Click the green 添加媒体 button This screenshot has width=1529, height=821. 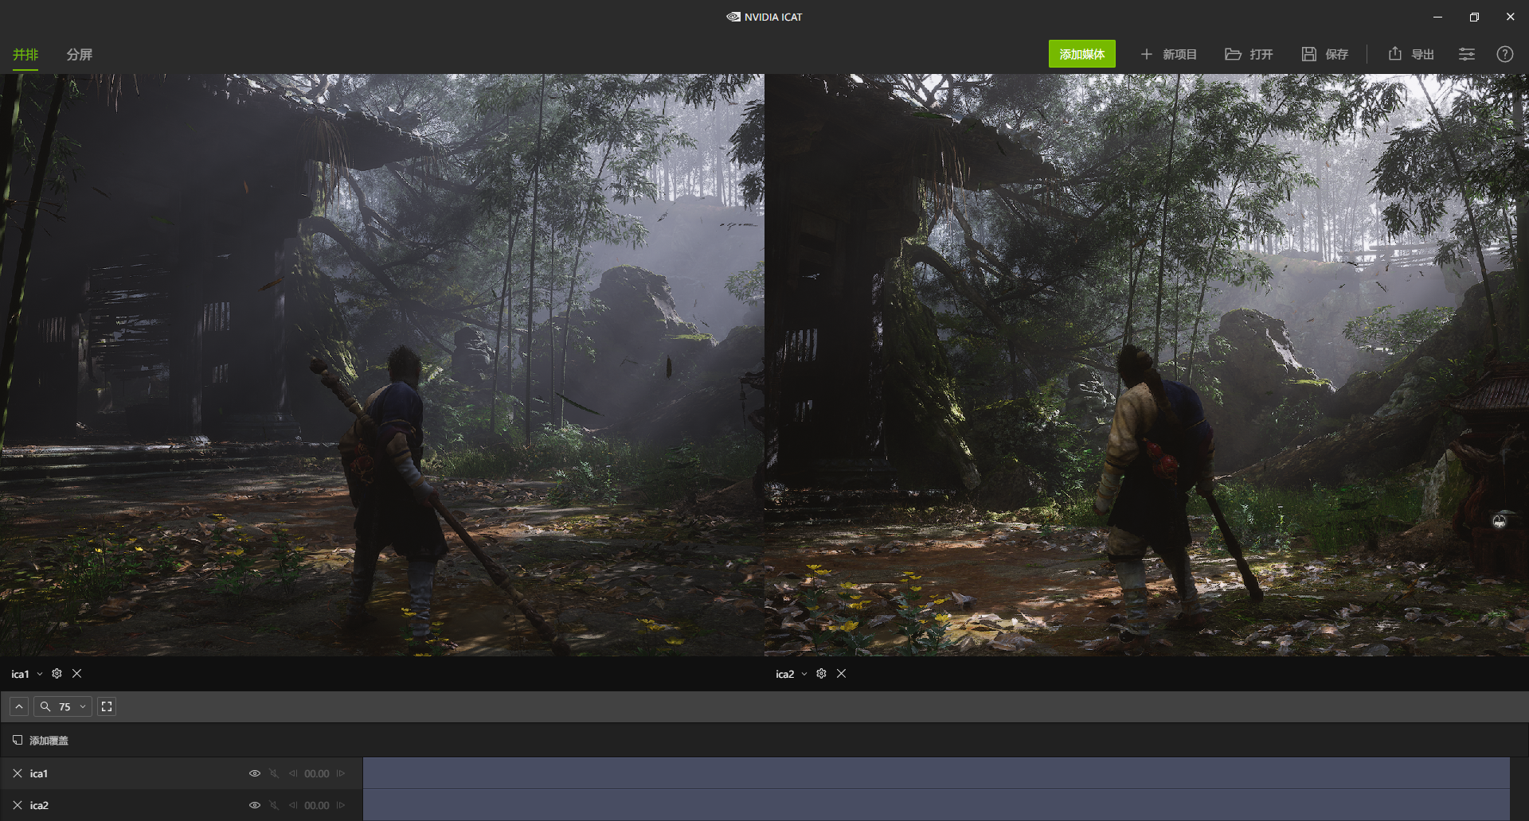[1081, 54]
